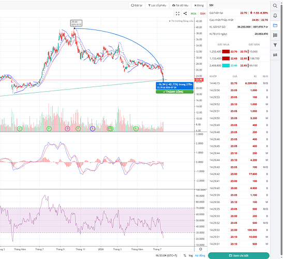Click the 20,053,870 average volume value
Image resolution: width=283 pixels, height=259 pixels.
pyautogui.click(x=261, y=34)
